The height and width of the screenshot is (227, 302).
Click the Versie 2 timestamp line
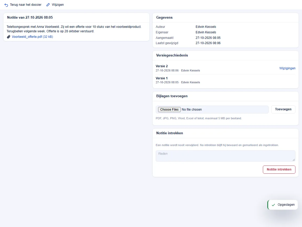[178, 70]
